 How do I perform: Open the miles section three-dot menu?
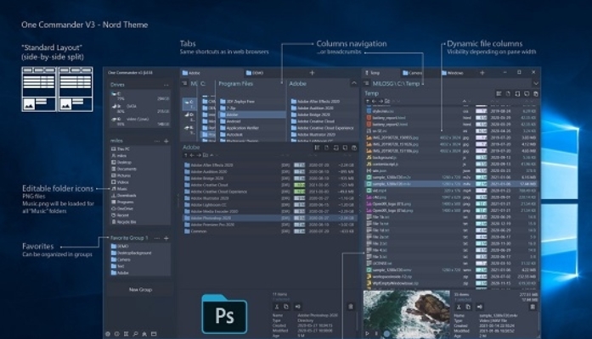click(157, 141)
